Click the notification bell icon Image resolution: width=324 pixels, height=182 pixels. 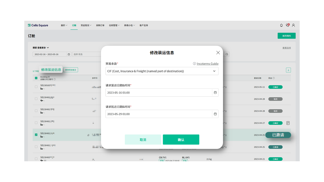click(x=281, y=25)
